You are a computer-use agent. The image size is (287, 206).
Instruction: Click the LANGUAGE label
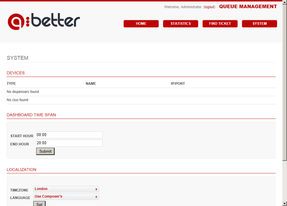[x=20, y=198]
